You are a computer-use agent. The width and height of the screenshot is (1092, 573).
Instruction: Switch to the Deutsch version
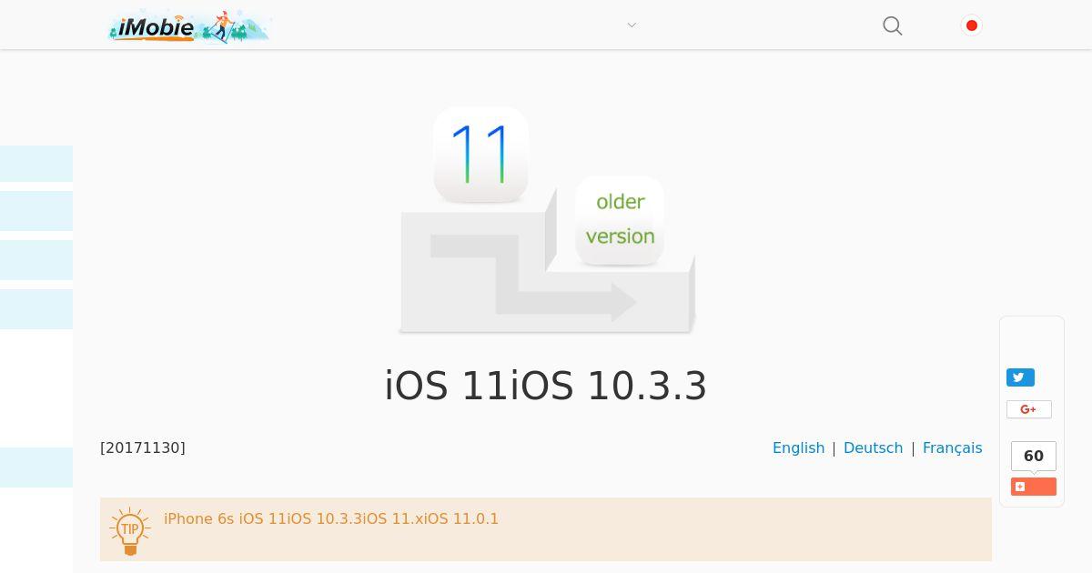874,447
